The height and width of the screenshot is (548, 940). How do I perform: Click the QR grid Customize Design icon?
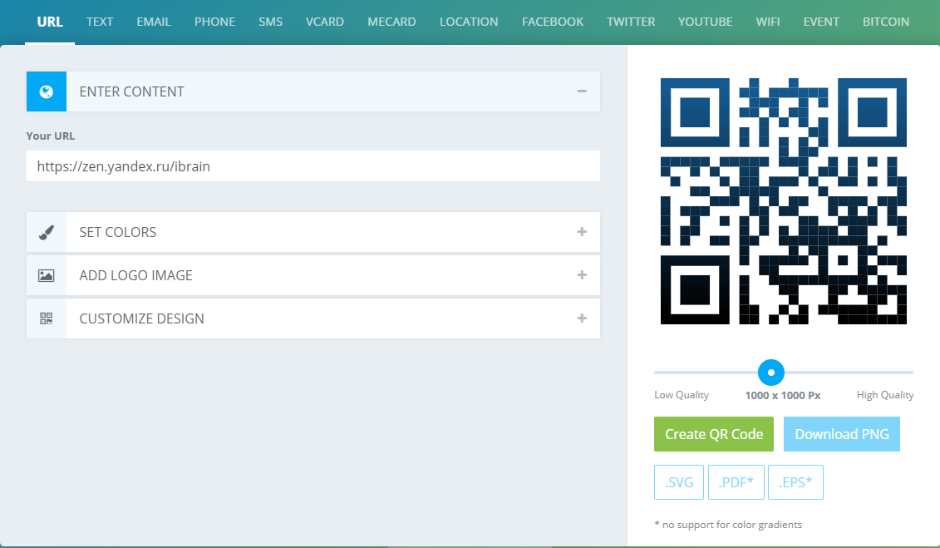tap(47, 318)
